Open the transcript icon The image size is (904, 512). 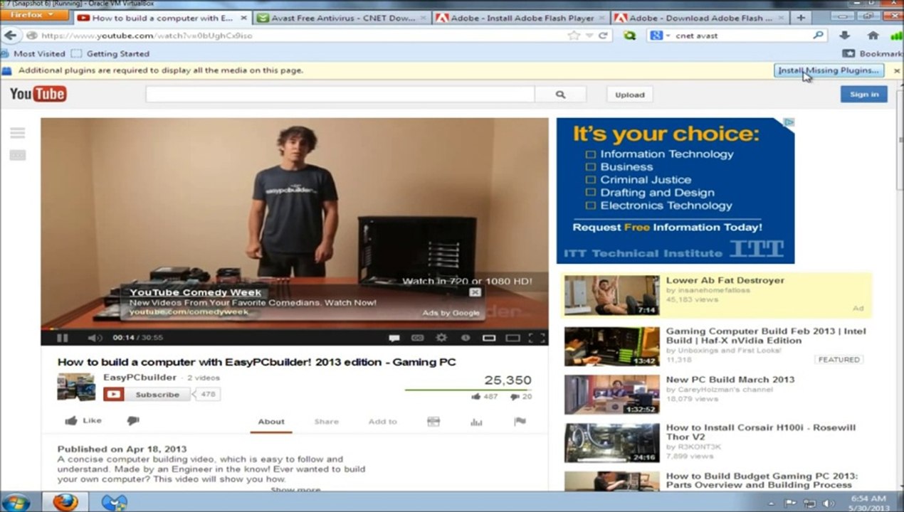tap(433, 422)
